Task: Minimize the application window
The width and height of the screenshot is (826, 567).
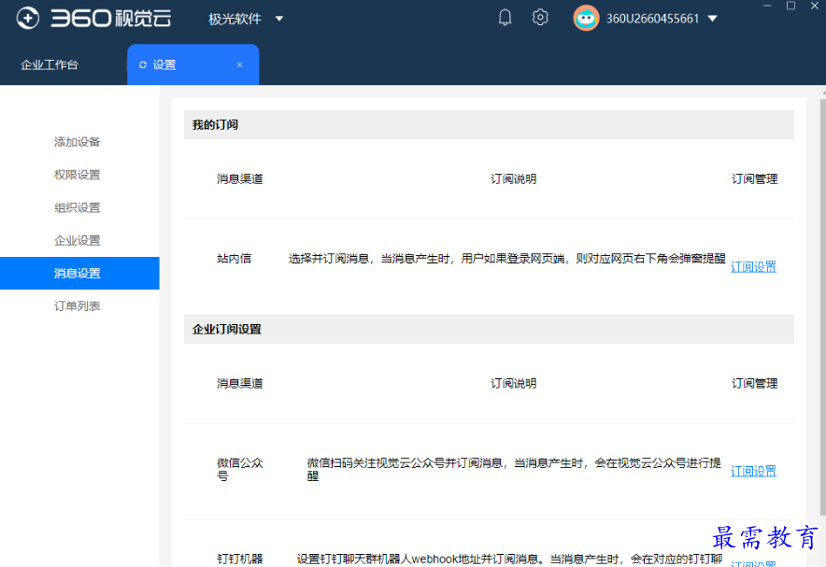Action: pyautogui.click(x=767, y=6)
